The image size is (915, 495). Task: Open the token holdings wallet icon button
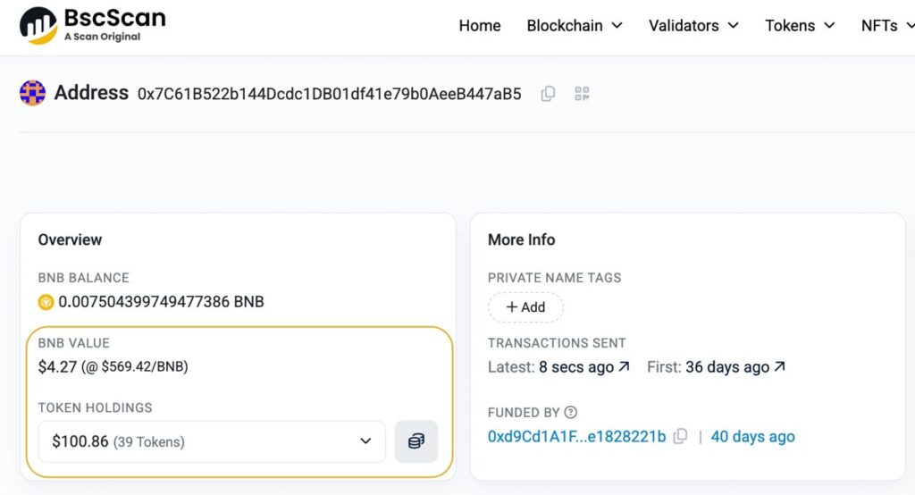pos(416,441)
